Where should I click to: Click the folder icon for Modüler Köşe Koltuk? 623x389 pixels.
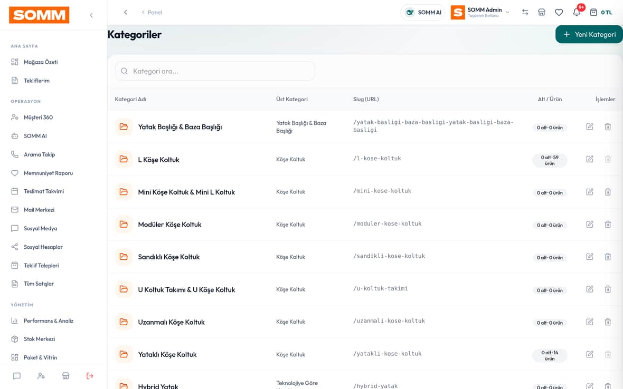tap(124, 224)
